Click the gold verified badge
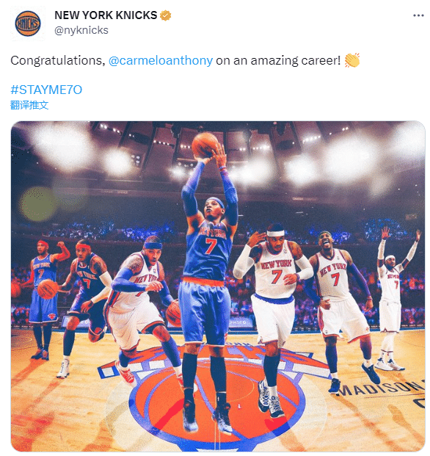Viewport: 430px width, 456px height. [x=165, y=15]
